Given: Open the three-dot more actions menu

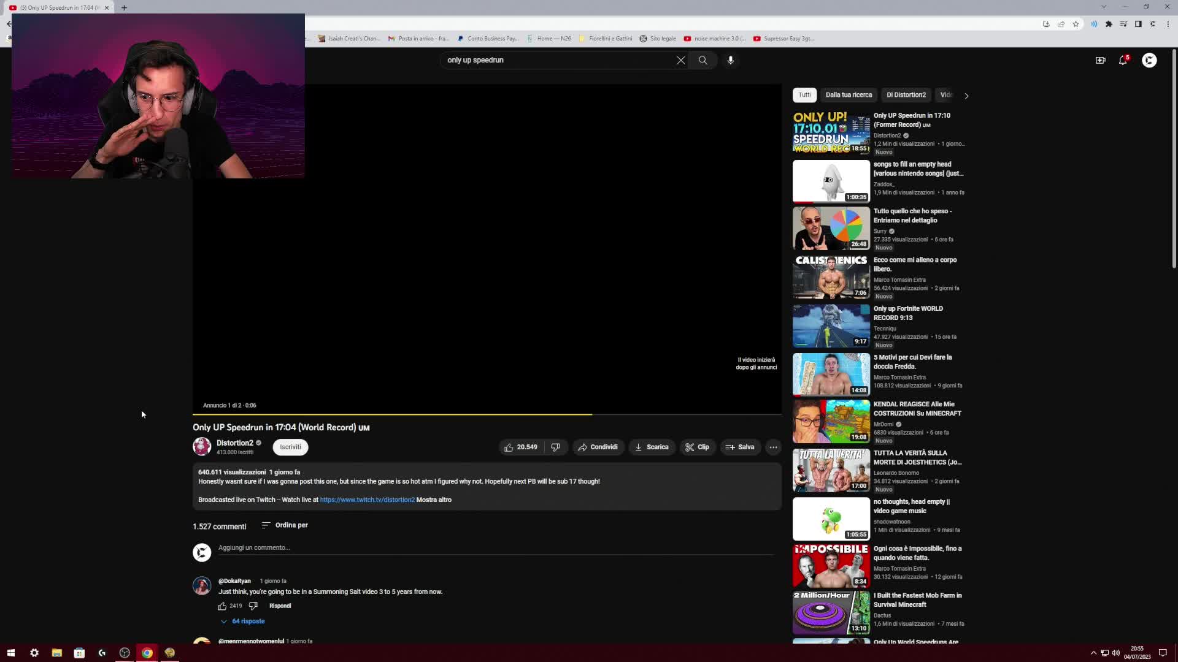Looking at the screenshot, I should click(774, 447).
